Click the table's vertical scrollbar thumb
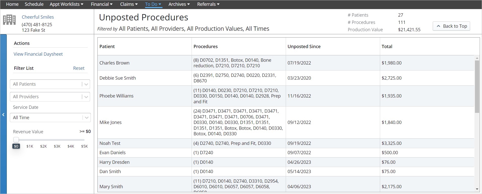Image resolution: width=482 pixels, height=194 pixels. [477, 87]
